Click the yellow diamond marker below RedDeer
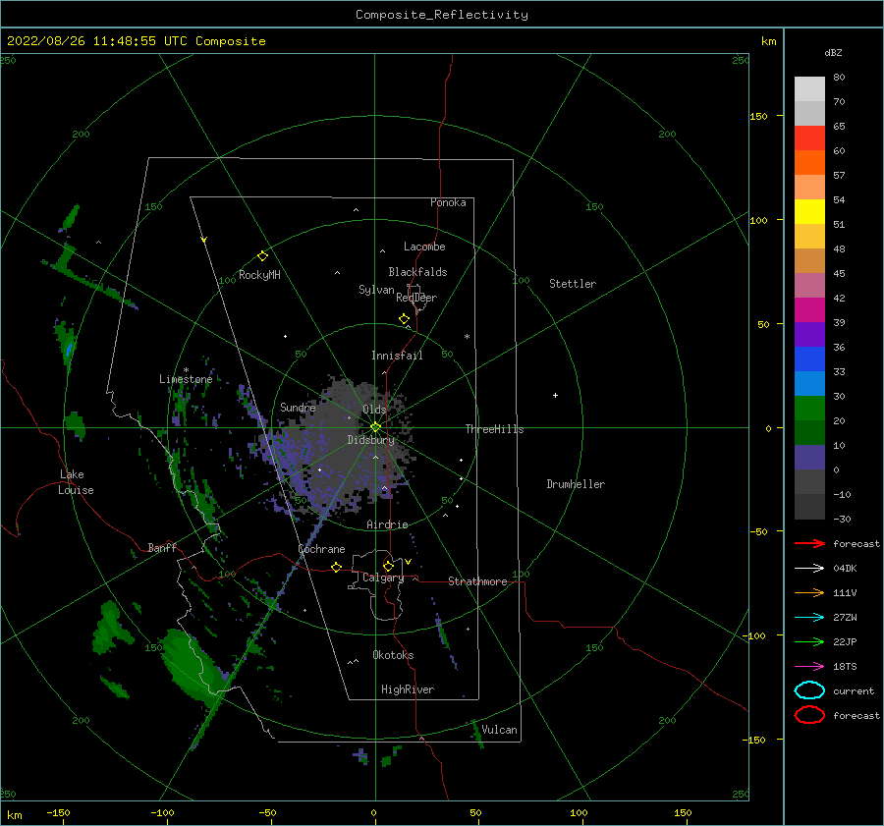This screenshot has width=884, height=826. coord(405,319)
